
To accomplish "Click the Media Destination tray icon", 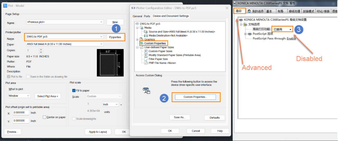I will click(146, 35).
